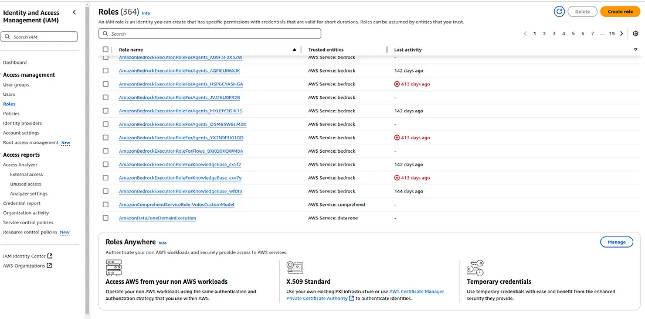The width and height of the screenshot is (645, 319).
Task: Click the Trusted entities column header
Action: pos(326,50)
